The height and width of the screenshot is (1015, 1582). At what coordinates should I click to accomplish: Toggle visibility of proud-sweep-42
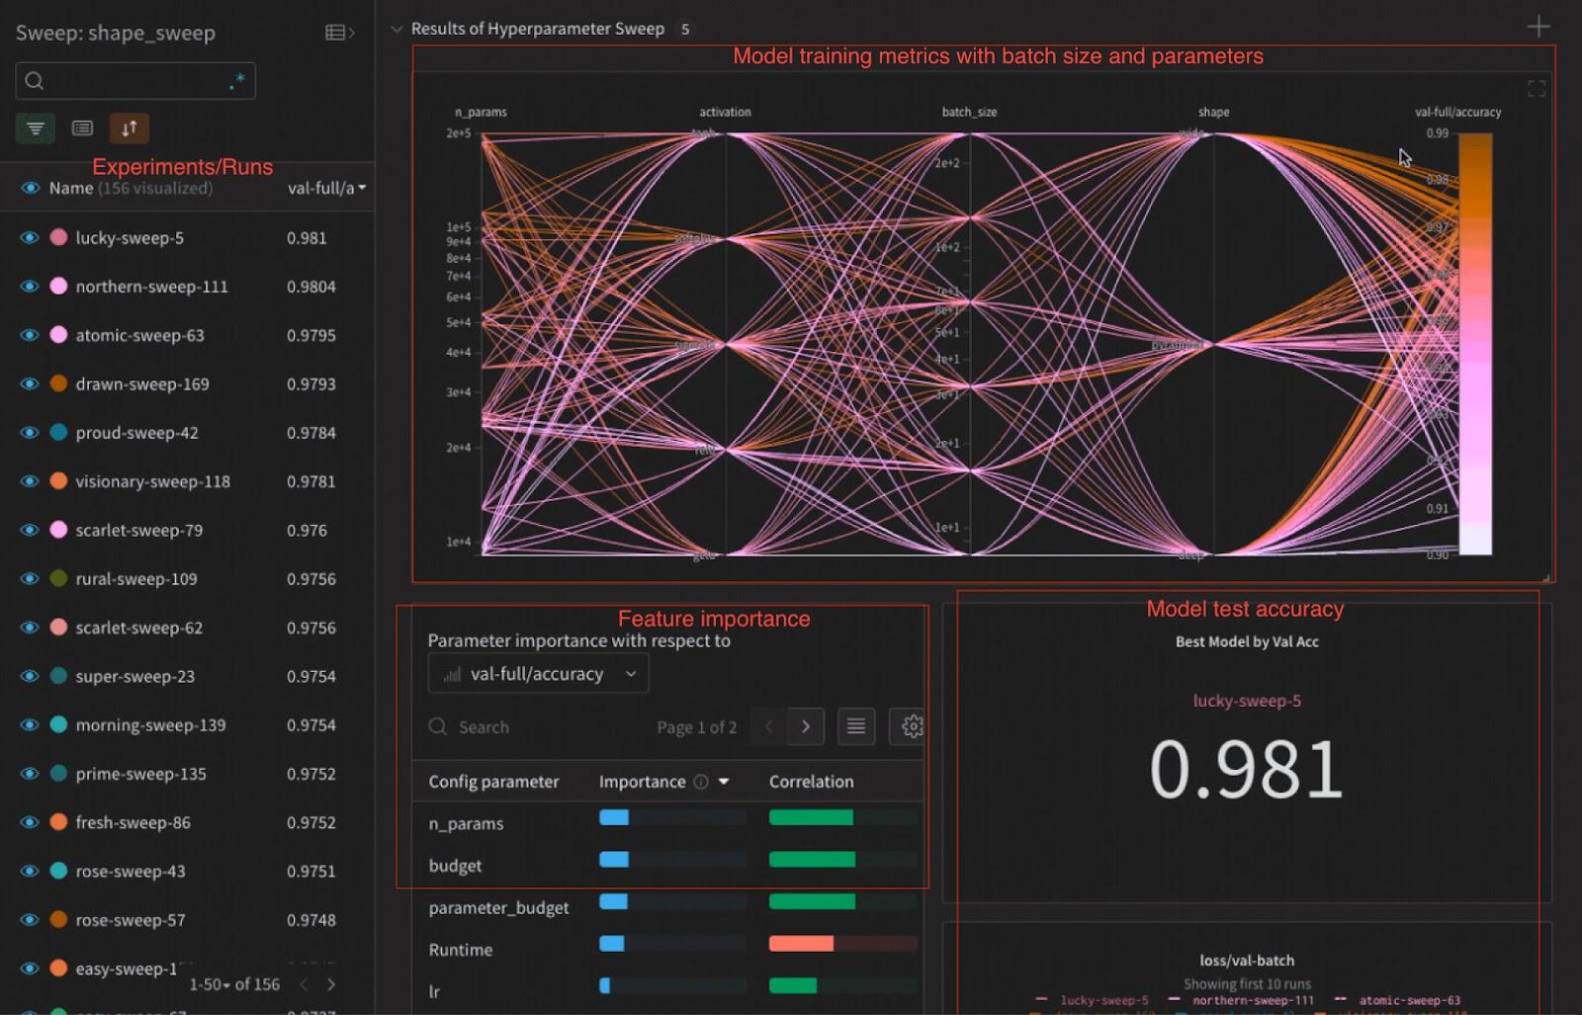(29, 432)
